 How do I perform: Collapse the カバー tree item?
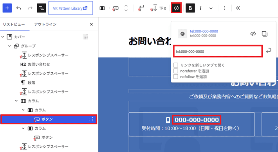tap(3, 37)
